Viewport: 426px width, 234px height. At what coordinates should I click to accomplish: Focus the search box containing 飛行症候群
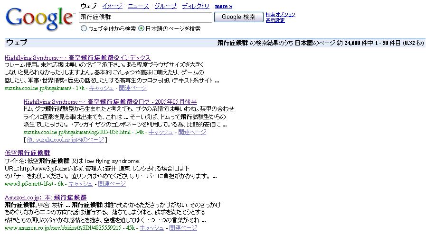coord(145,18)
